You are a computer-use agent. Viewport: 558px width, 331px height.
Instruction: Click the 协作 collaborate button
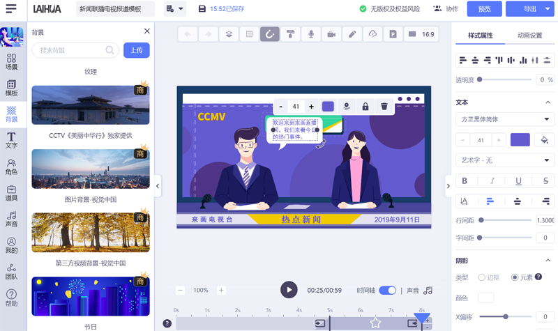pos(446,8)
